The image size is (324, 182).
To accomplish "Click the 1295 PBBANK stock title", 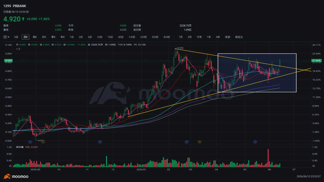I will tap(15, 6).
